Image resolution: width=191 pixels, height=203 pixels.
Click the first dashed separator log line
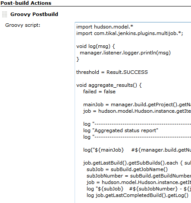click(137, 124)
